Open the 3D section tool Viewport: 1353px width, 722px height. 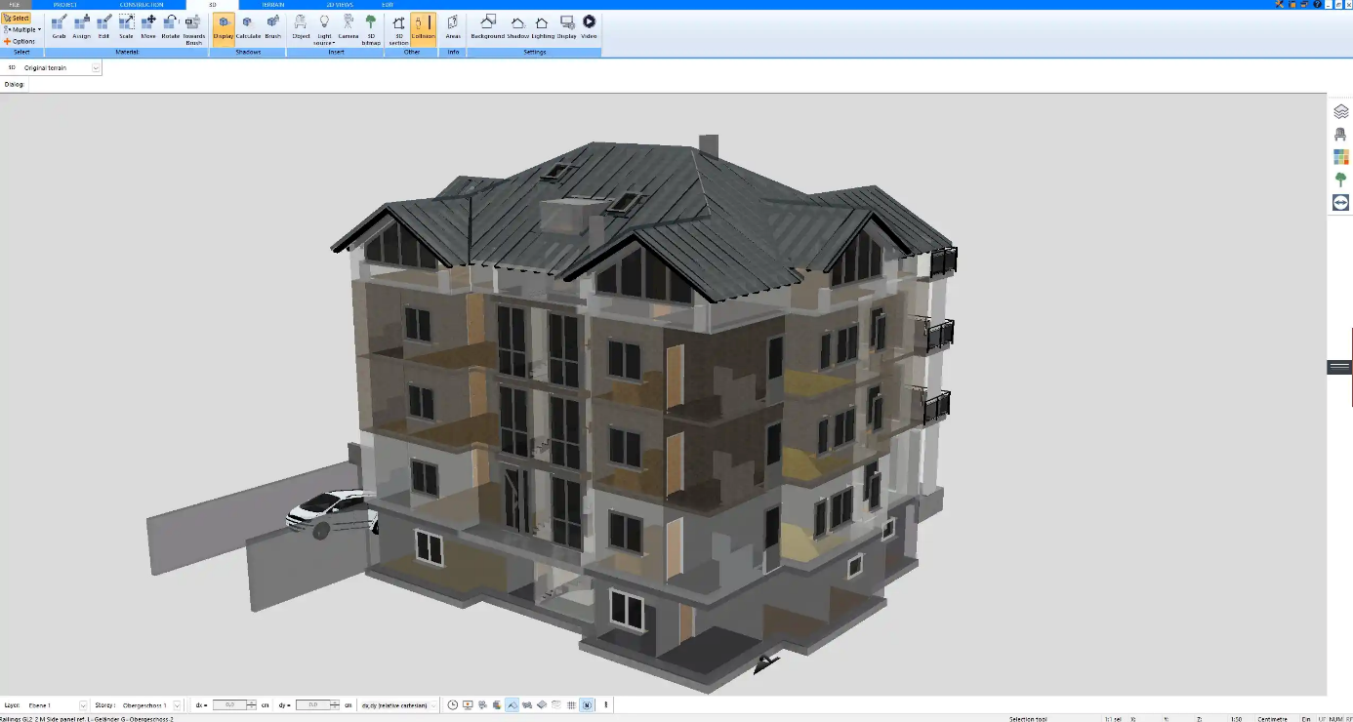398,29
